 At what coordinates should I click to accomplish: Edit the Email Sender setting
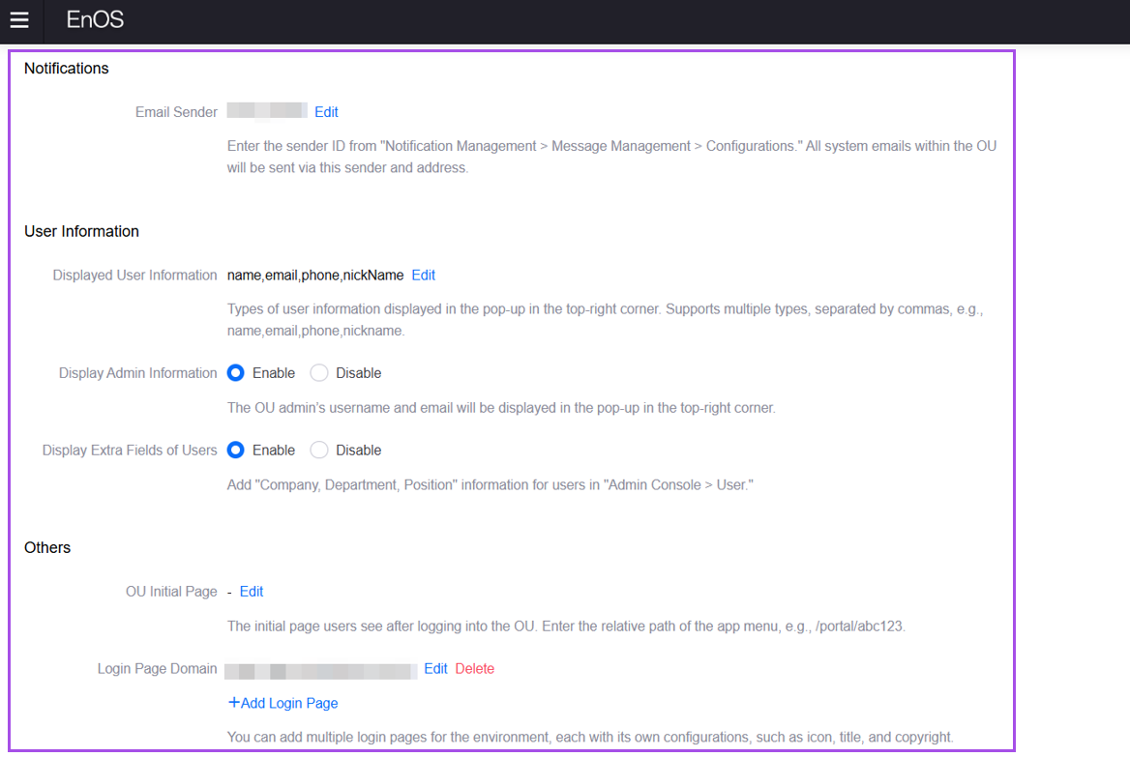click(x=326, y=112)
